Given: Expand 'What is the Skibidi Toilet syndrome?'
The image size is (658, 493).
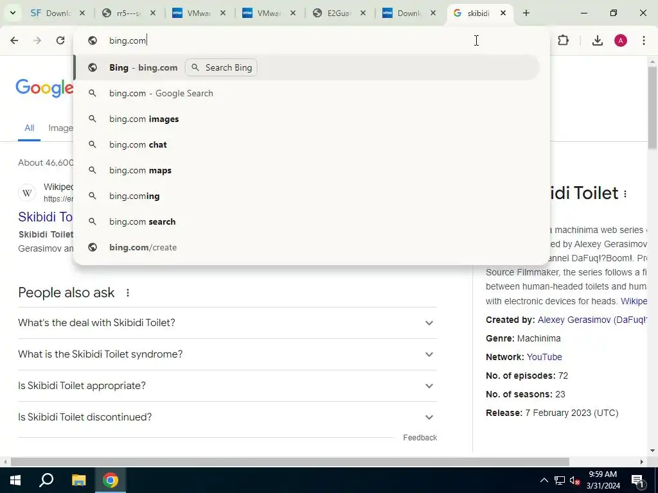Looking at the screenshot, I should (x=227, y=354).
